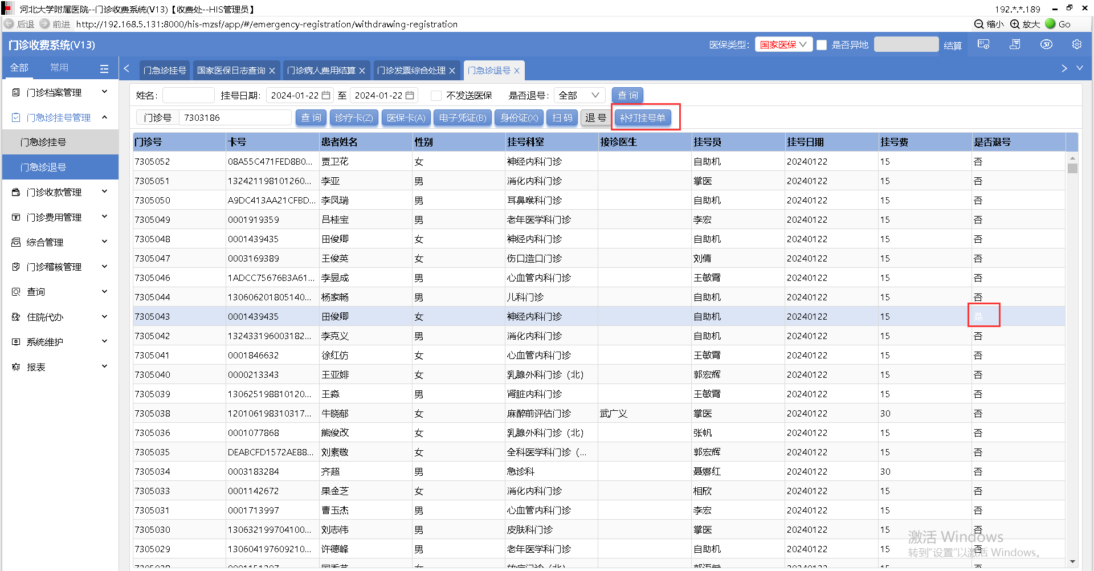
Task: Close the 国家医保日志查询 tab
Action: pos(272,71)
